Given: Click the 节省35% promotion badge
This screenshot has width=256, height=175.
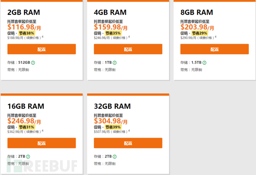Looking at the screenshot, I should tap(113, 33).
